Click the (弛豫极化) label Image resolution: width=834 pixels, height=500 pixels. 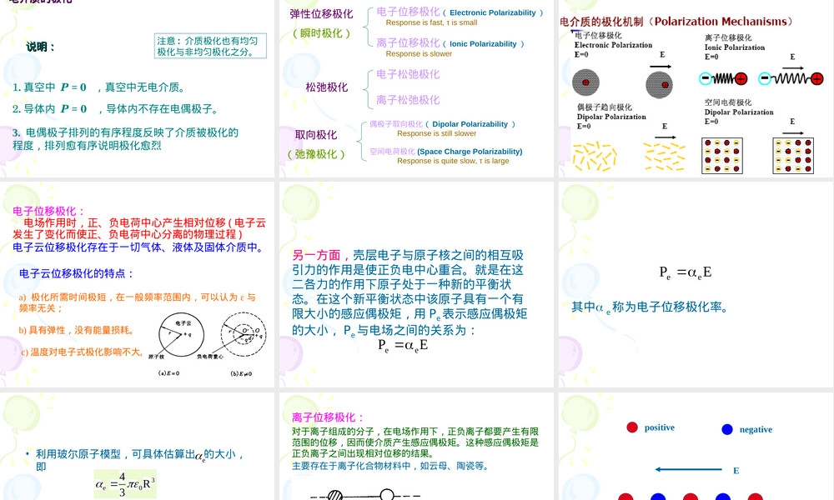(x=316, y=154)
